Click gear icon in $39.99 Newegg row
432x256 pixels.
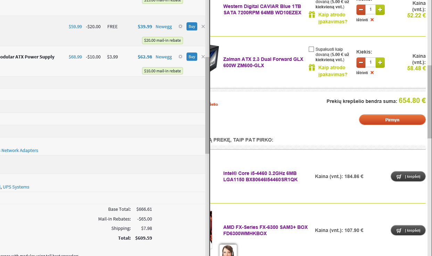click(180, 26)
